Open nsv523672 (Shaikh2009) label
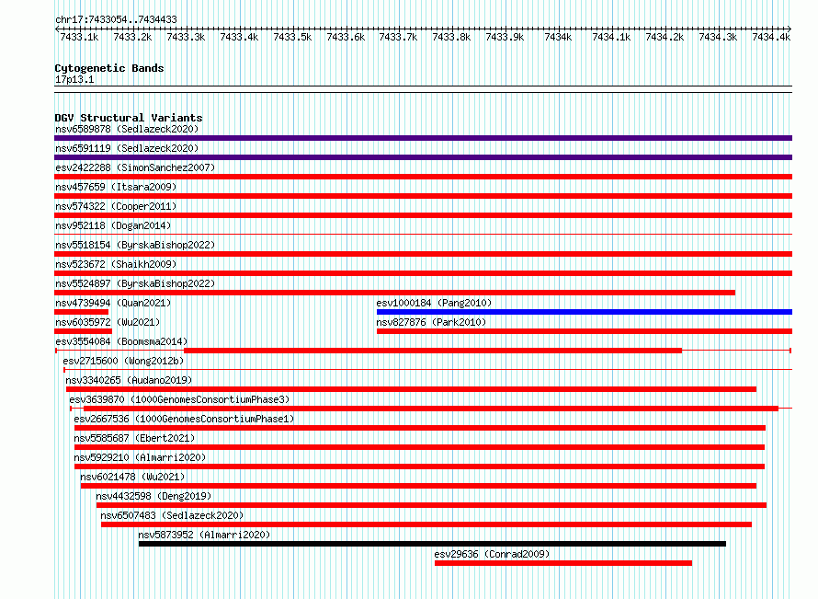 pos(116,264)
